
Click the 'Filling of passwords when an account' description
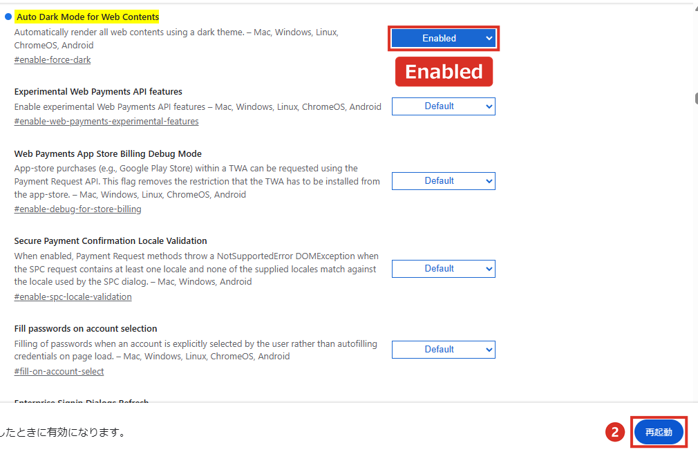pyautogui.click(x=196, y=350)
